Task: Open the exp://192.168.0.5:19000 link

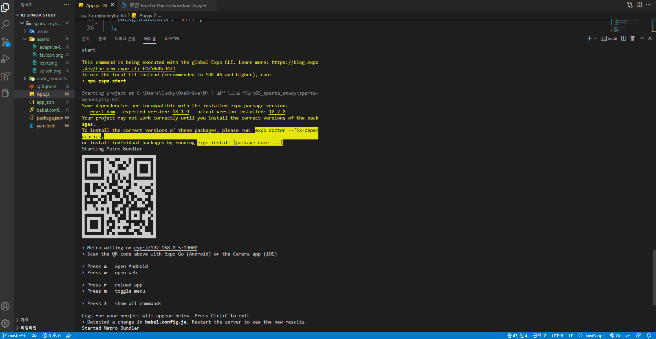Action: (x=166, y=248)
